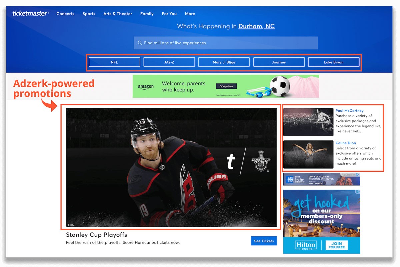Click the Find millions of live experiences search field
The width and height of the screenshot is (400, 267).
pos(226,43)
